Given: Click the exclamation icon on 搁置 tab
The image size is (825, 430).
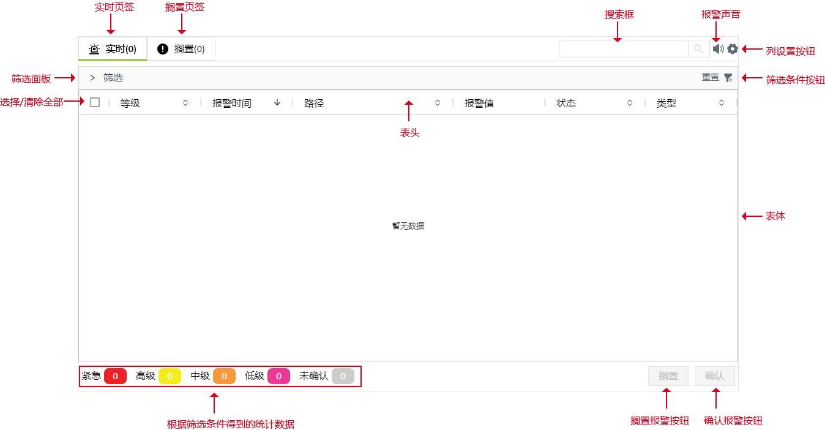Looking at the screenshot, I should pyautogui.click(x=163, y=49).
